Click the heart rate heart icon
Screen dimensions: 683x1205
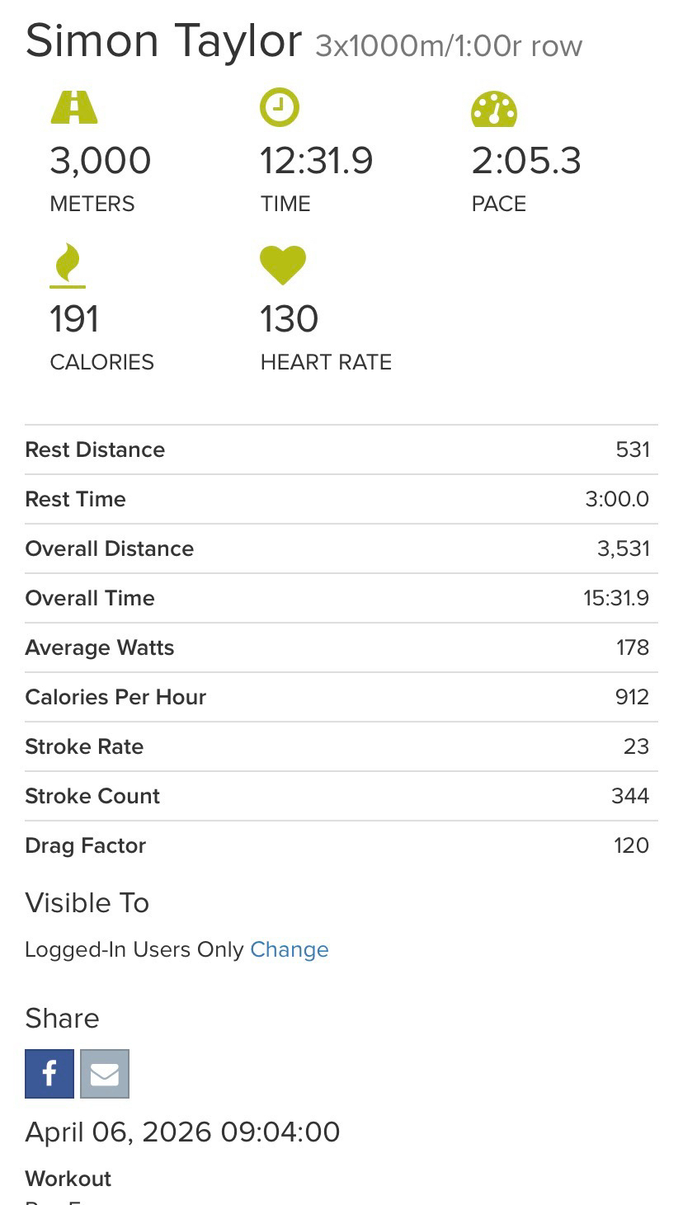click(x=283, y=266)
